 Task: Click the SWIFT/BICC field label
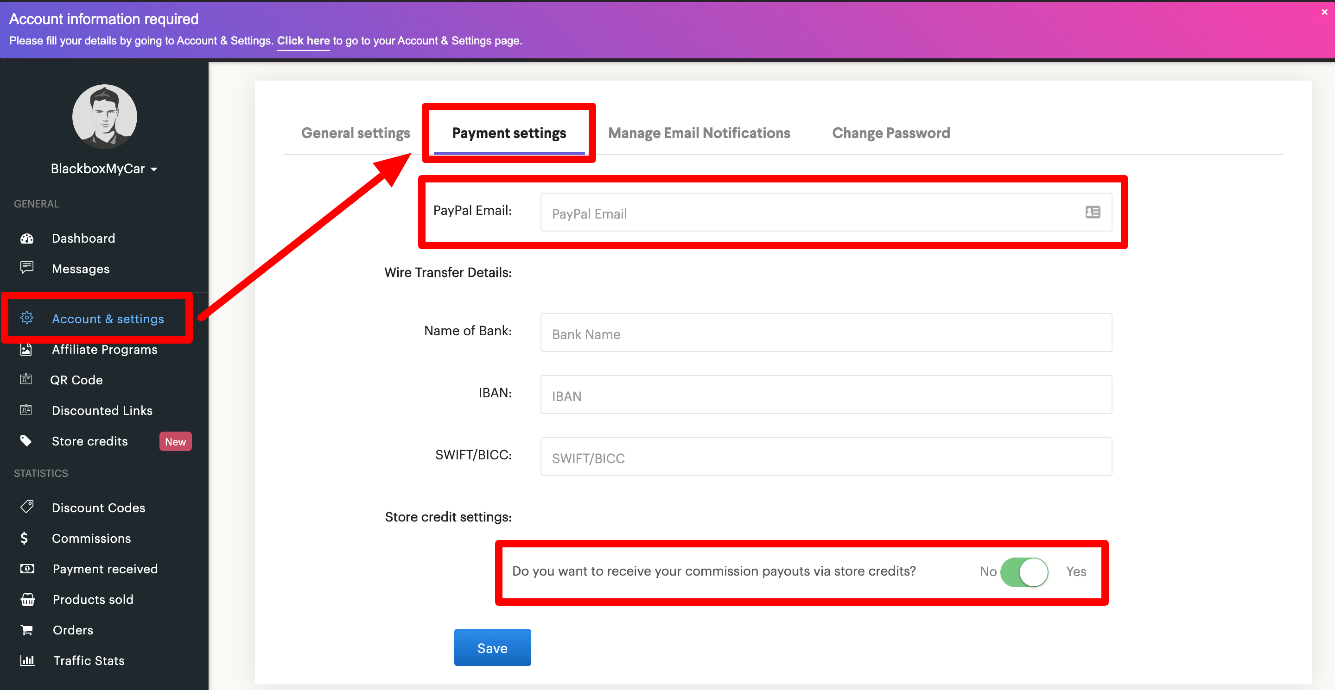tap(474, 455)
